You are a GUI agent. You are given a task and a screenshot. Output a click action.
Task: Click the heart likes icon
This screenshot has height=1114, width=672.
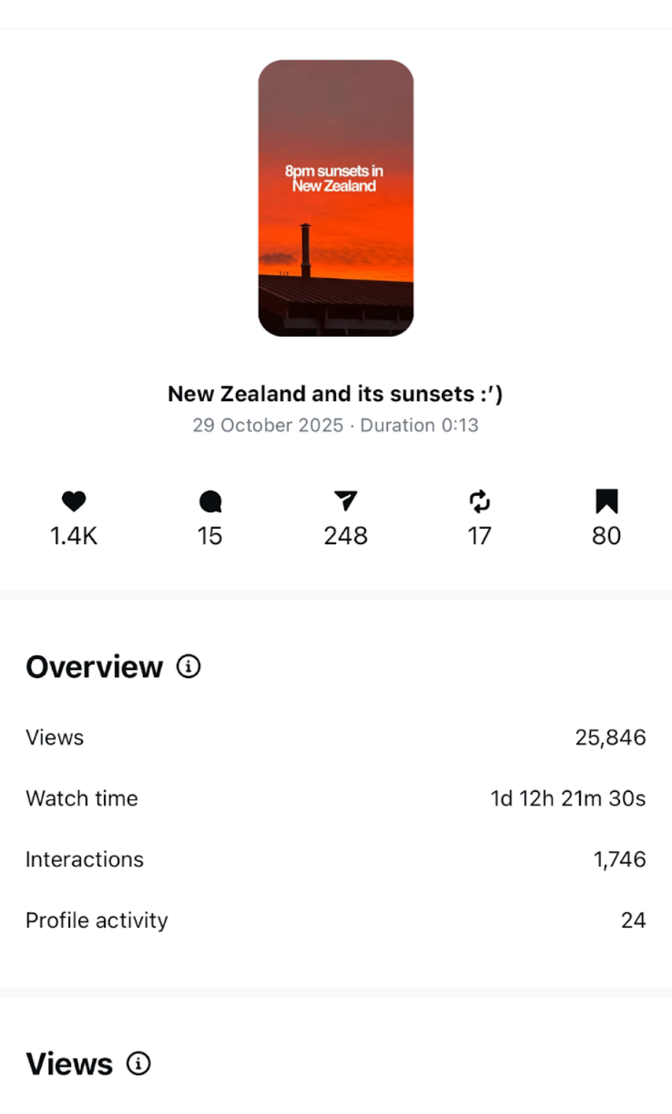pos(74,501)
